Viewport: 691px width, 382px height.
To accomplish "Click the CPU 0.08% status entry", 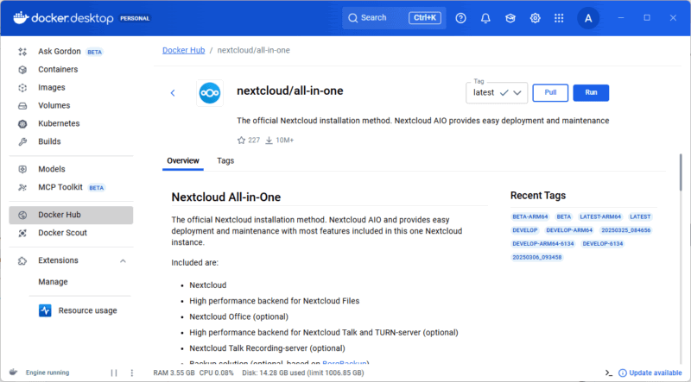I will click(x=217, y=373).
